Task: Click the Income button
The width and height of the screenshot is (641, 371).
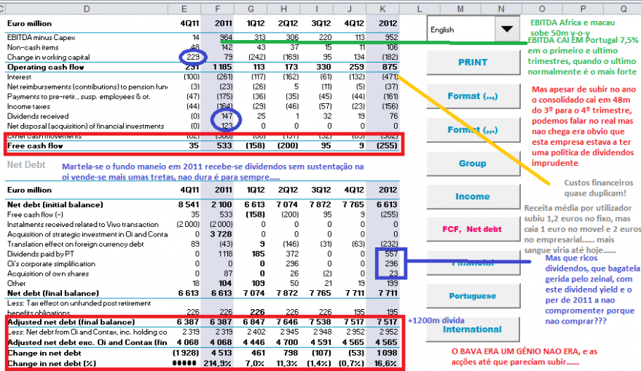Action: (x=473, y=196)
